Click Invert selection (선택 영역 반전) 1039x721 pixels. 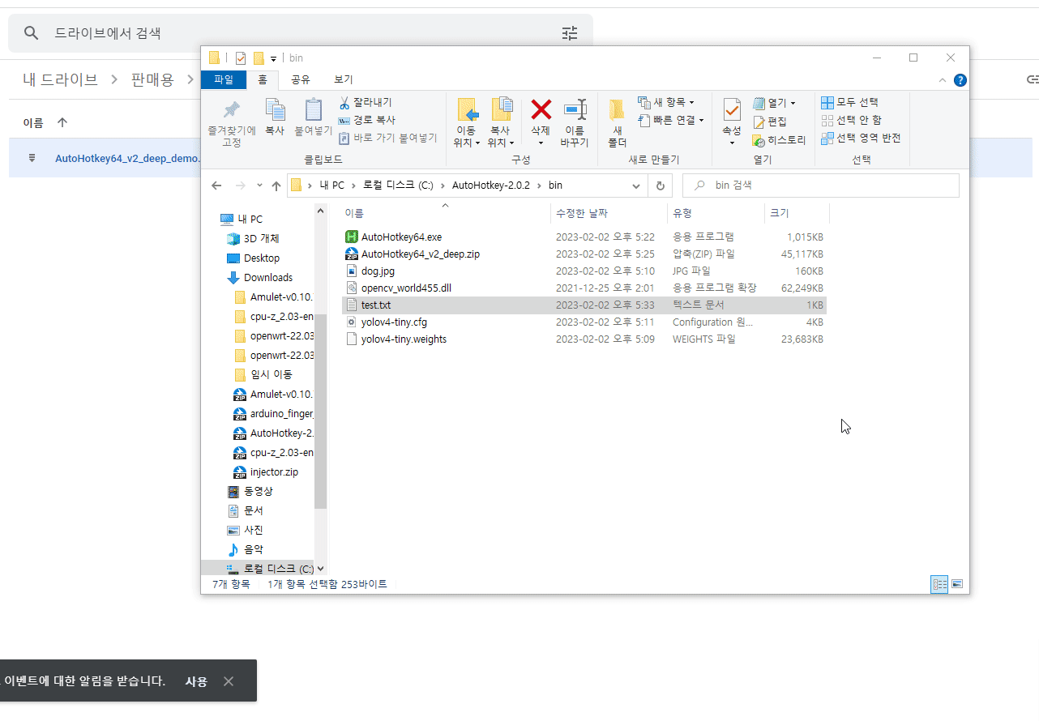[861, 138]
